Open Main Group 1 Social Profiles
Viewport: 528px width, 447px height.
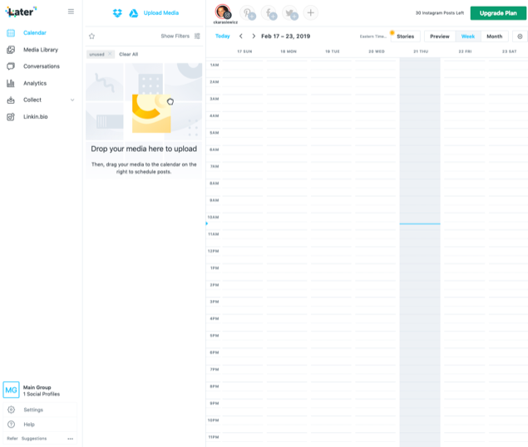coord(42,391)
